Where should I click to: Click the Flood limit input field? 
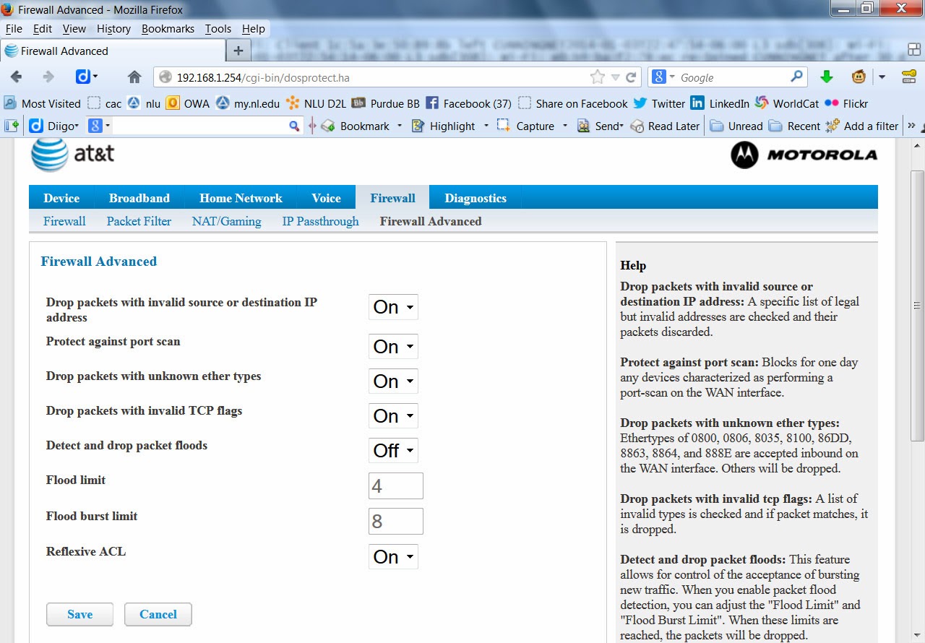pos(396,486)
